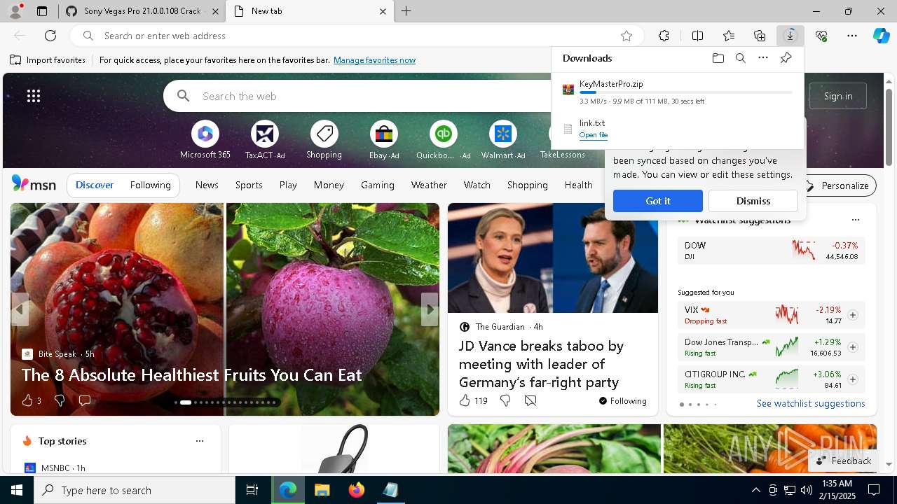Viewport: 897px width, 504px height.
Task: Open the Quickbooks ad shortcut
Action: (443, 140)
